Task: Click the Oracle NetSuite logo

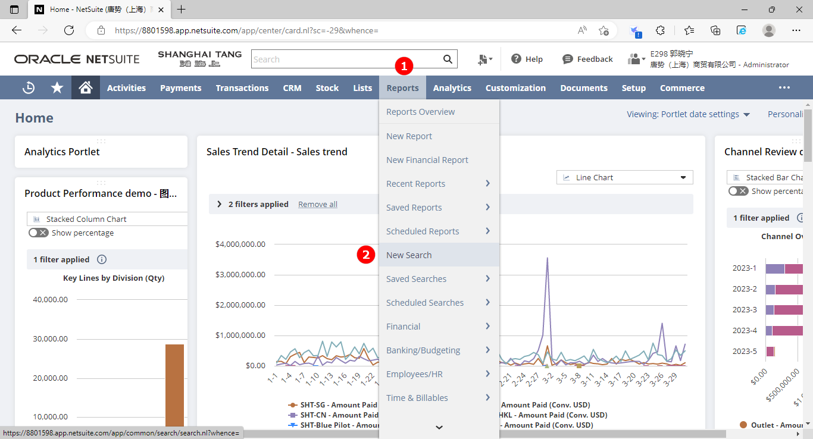Action: pyautogui.click(x=77, y=59)
